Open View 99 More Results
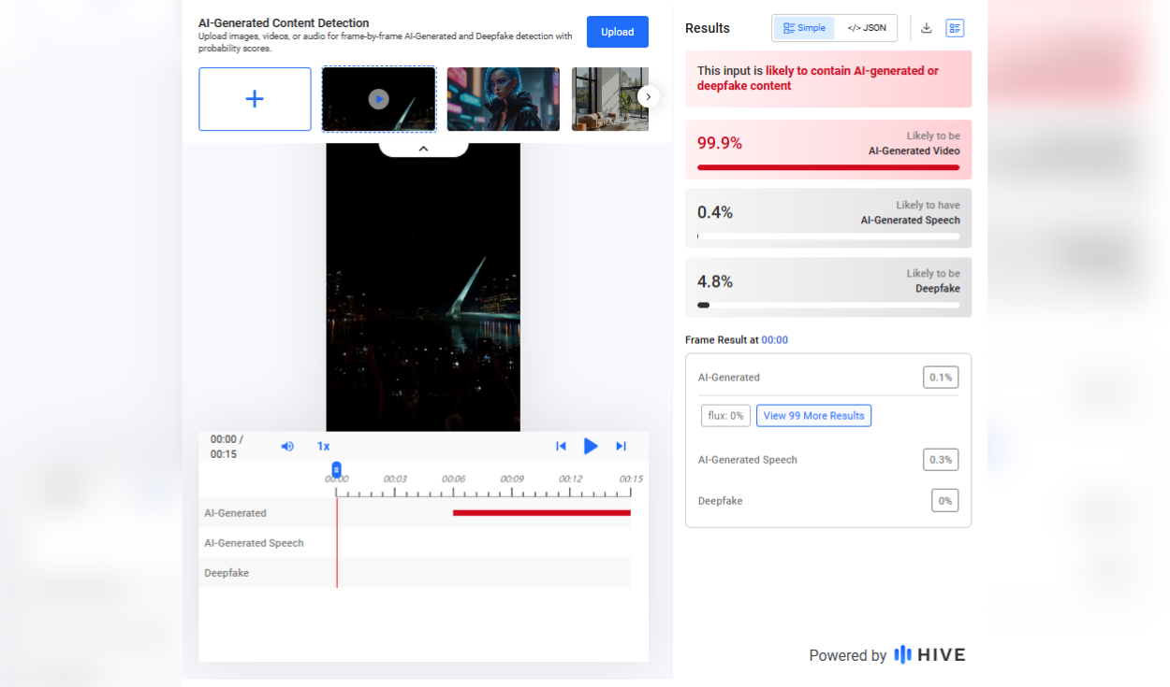Viewport: 1170px width, 687px height. [813, 416]
